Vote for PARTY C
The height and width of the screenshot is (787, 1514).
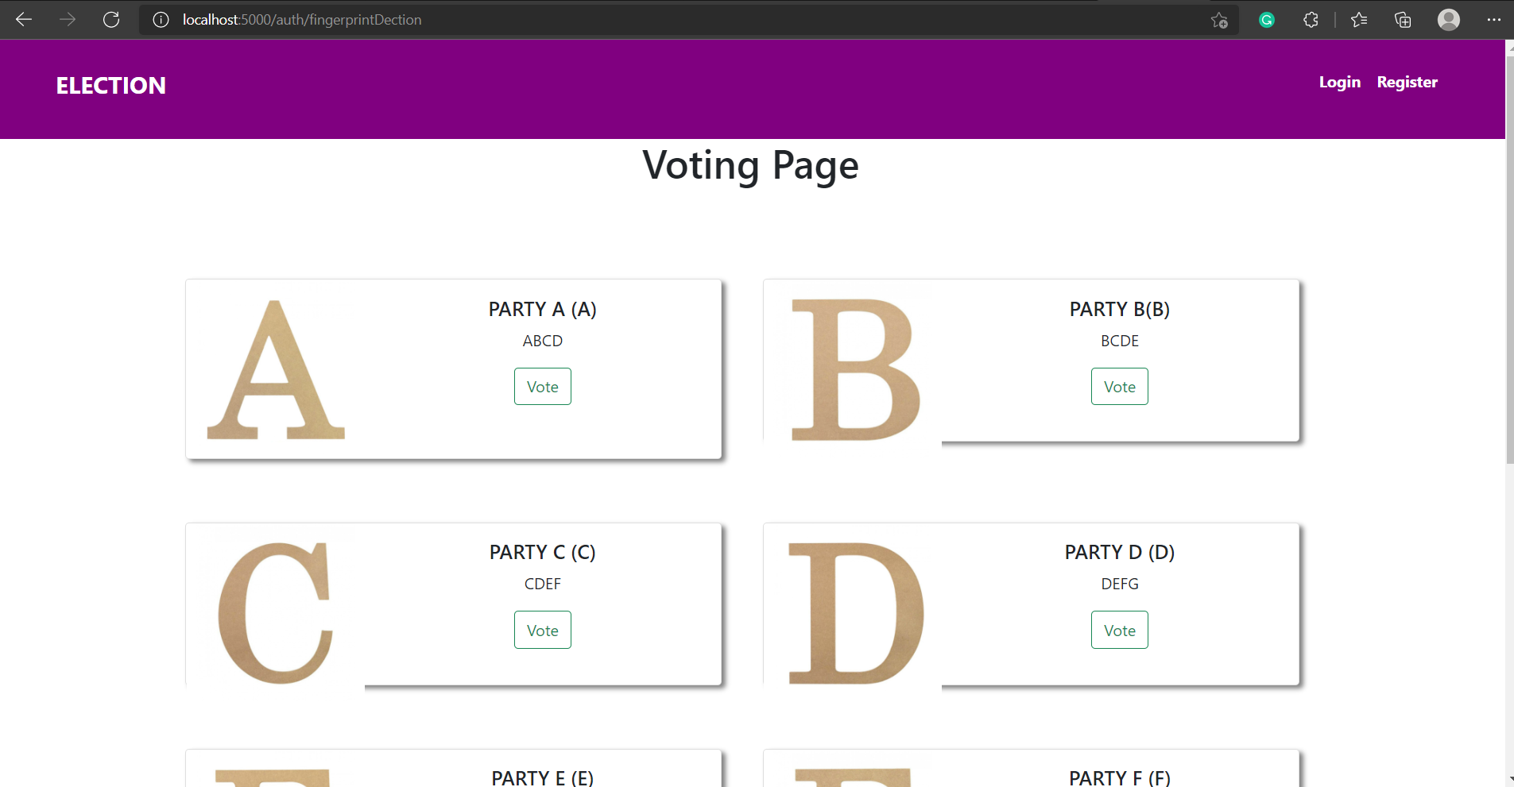(542, 629)
